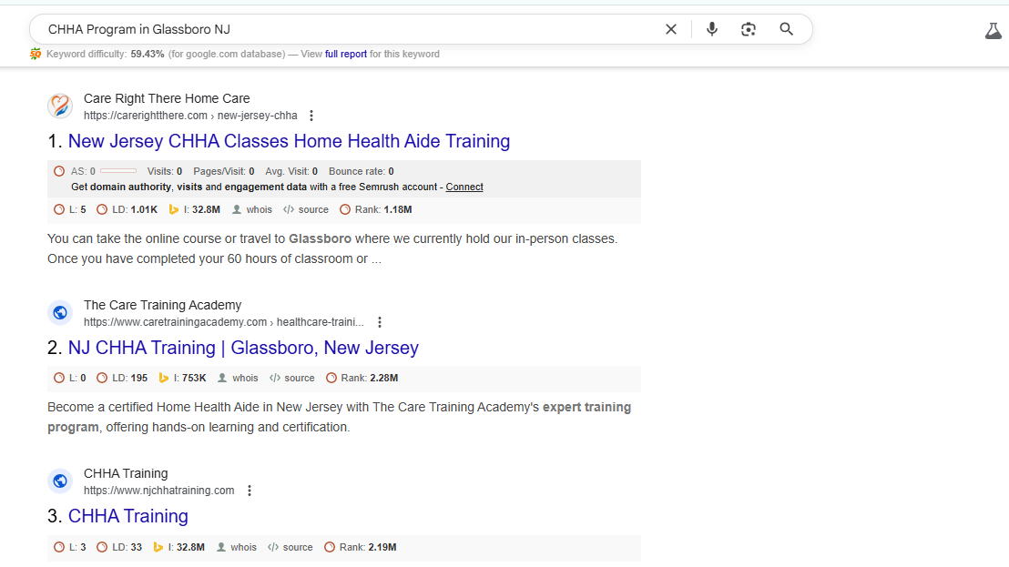Open NJ CHHA Training Glassboro result link
Screen dimensions: 1009x567
(243, 348)
